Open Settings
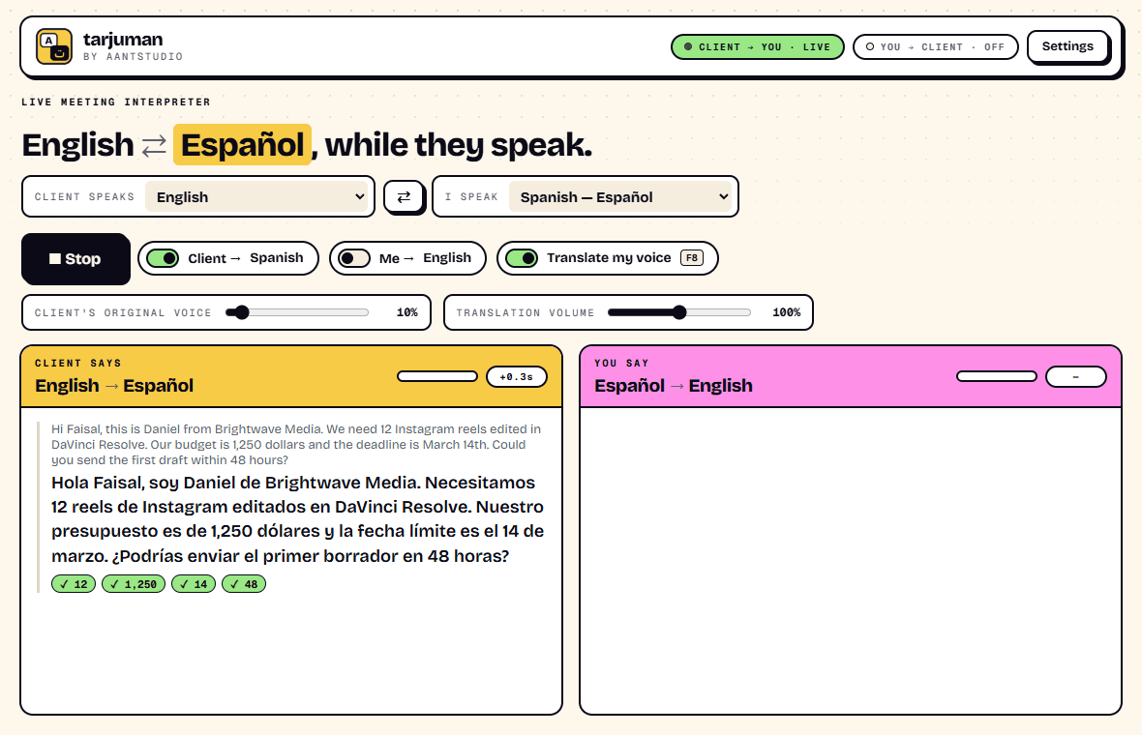The image size is (1142, 735). coord(1067,46)
